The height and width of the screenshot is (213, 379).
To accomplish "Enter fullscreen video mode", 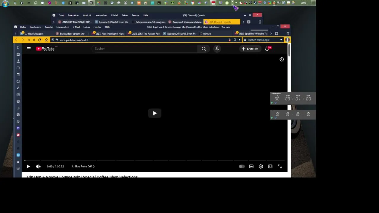I will pyautogui.click(x=280, y=167).
